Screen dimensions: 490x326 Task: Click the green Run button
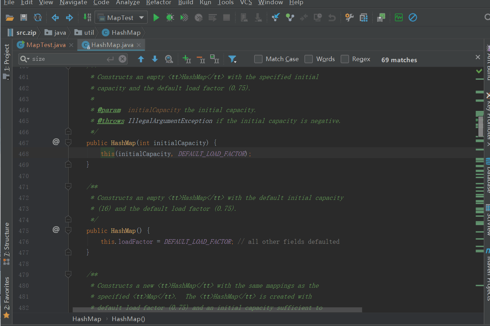[156, 18]
